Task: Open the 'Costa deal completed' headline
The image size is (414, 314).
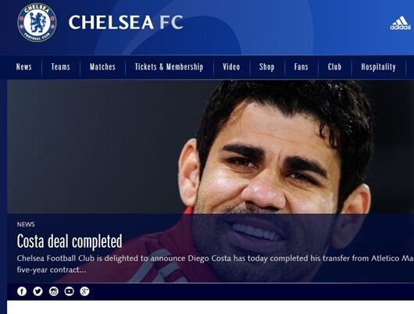Action: 70,241
